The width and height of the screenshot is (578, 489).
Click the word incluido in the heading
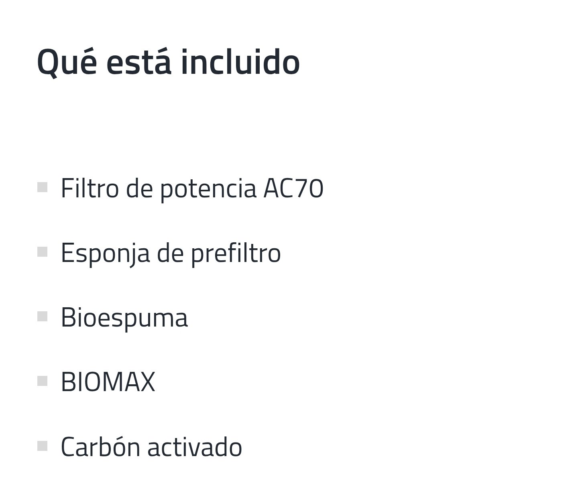240,62
